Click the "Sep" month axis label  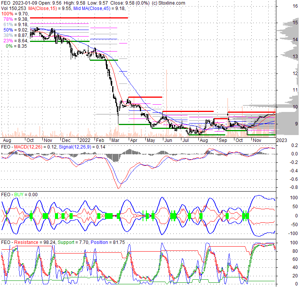223,140
